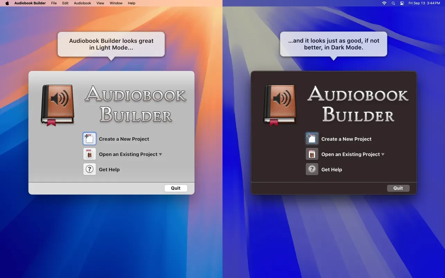Image resolution: width=445 pixels, height=278 pixels.
Task: Click the Get Help question mark, dark window
Action: (x=312, y=169)
